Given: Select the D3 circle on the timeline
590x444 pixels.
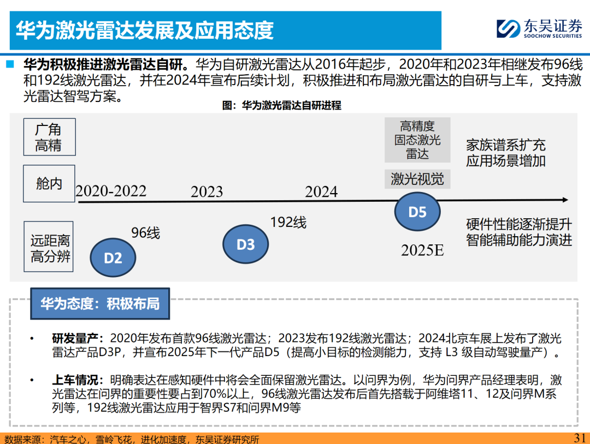Looking at the screenshot, I should click(246, 244).
